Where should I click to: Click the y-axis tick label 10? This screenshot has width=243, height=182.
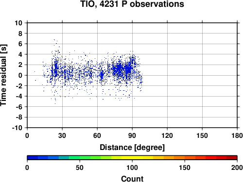[x=18, y=23]
